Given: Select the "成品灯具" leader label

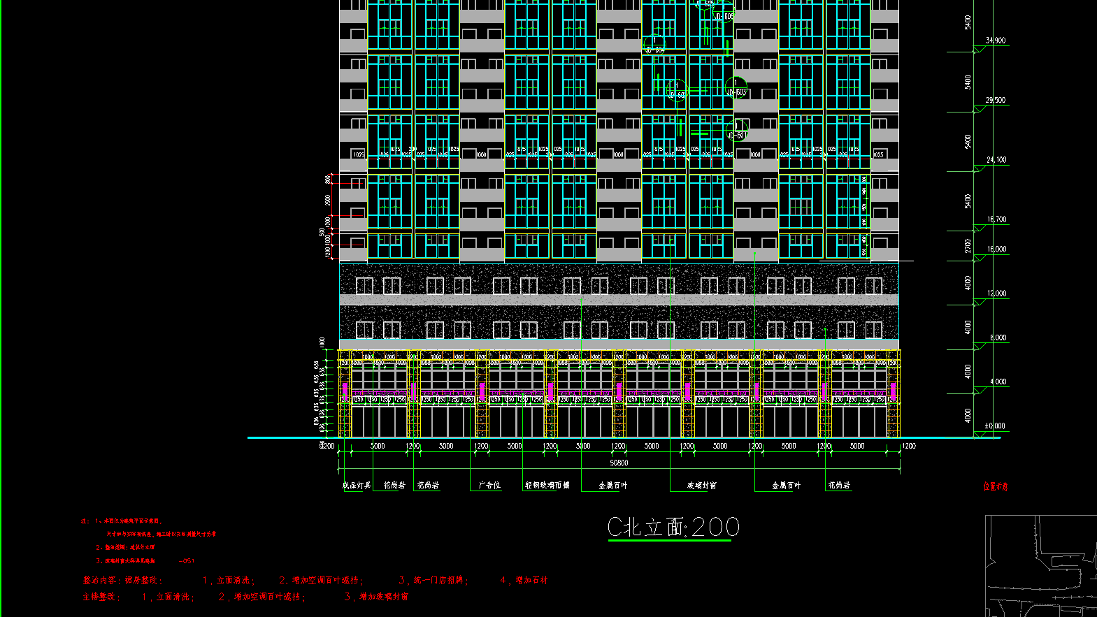Looking at the screenshot, I should coord(357,485).
